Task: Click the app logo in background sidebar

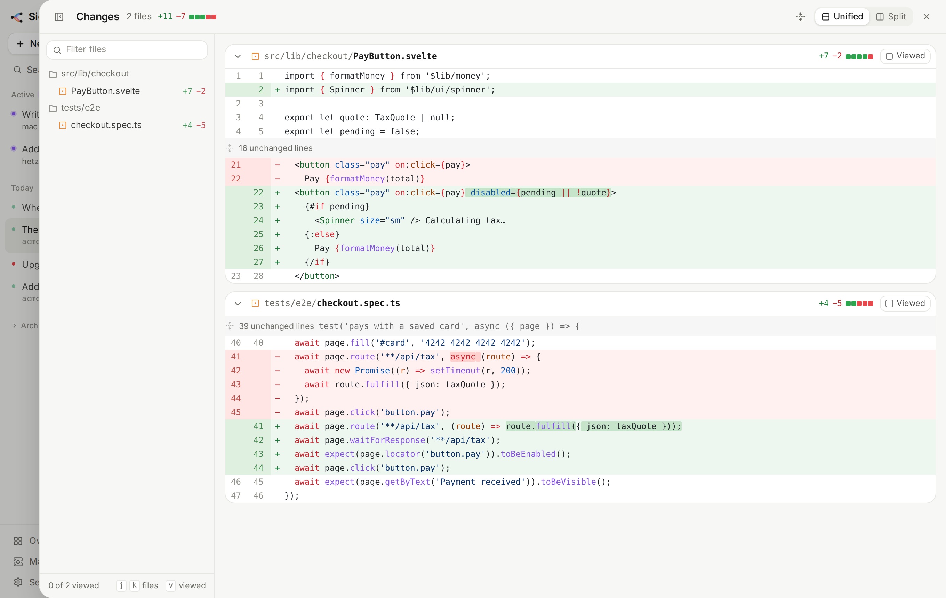Action: coord(17,17)
